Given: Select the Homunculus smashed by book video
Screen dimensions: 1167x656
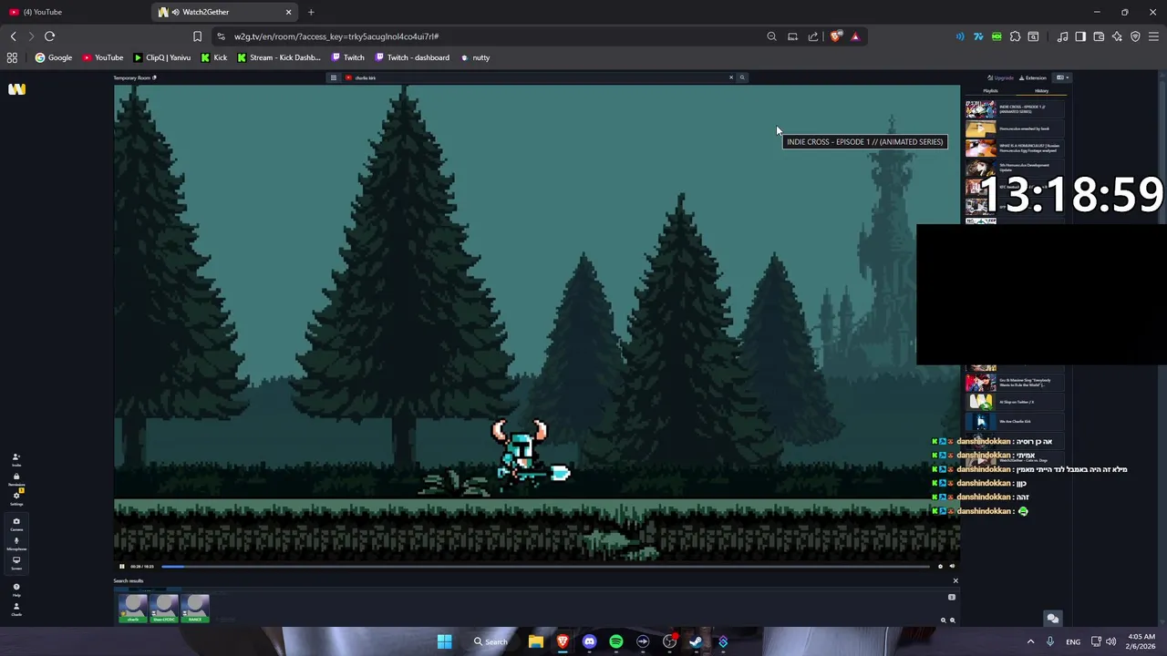Looking at the screenshot, I should pyautogui.click(x=1015, y=128).
